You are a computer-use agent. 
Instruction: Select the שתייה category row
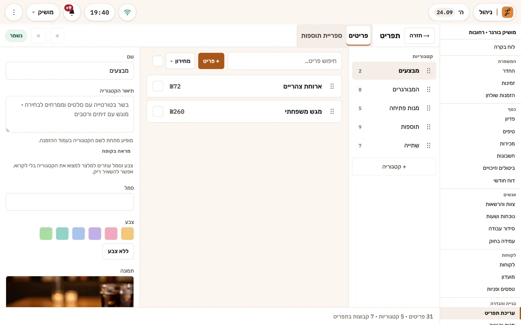[394, 145]
